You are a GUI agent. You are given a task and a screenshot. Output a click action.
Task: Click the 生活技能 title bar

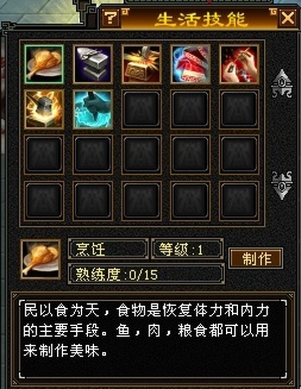[200, 19]
